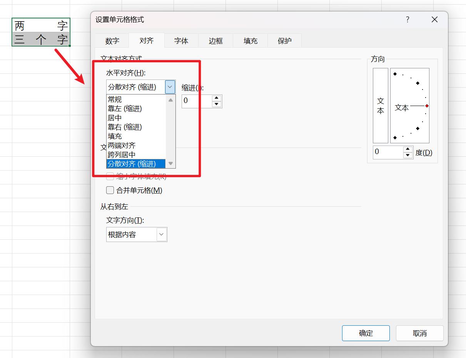Image resolution: width=466 pixels, height=358 pixels.
Task: Toggle the 缩小字体填充 checkbox
Action: [110, 176]
